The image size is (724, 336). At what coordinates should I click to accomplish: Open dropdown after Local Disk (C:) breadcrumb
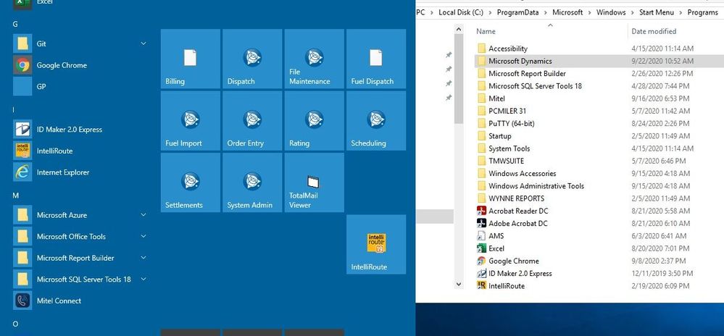pos(491,12)
